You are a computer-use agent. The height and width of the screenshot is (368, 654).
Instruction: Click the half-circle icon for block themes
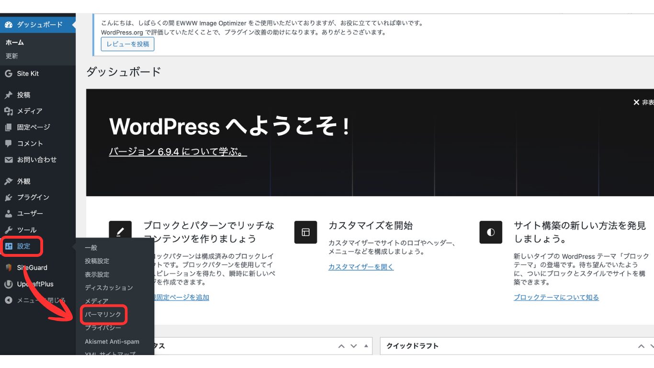tap(491, 232)
